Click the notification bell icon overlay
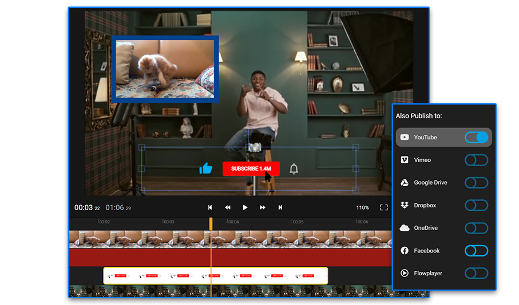This screenshot has width=519, height=305. 294,169
